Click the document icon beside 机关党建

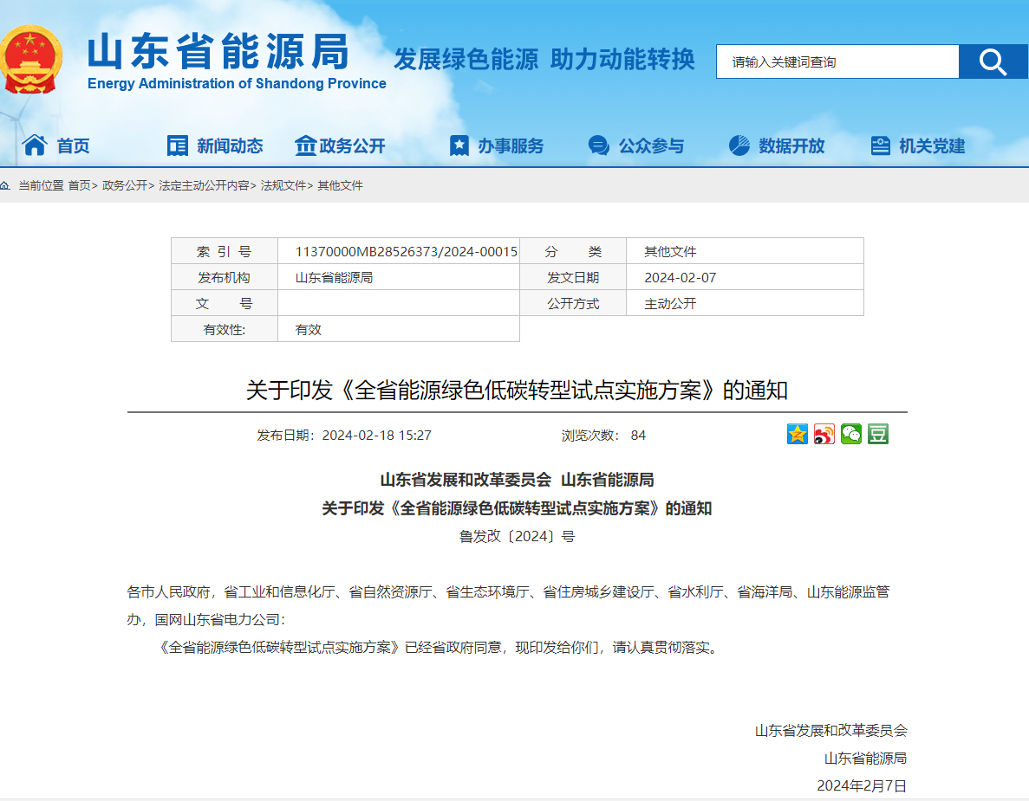[880, 145]
